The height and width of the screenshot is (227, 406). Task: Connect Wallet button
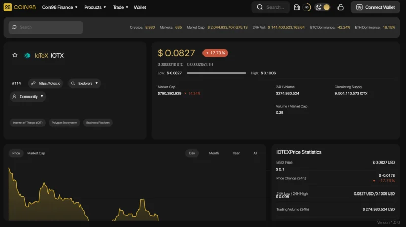pyautogui.click(x=375, y=7)
